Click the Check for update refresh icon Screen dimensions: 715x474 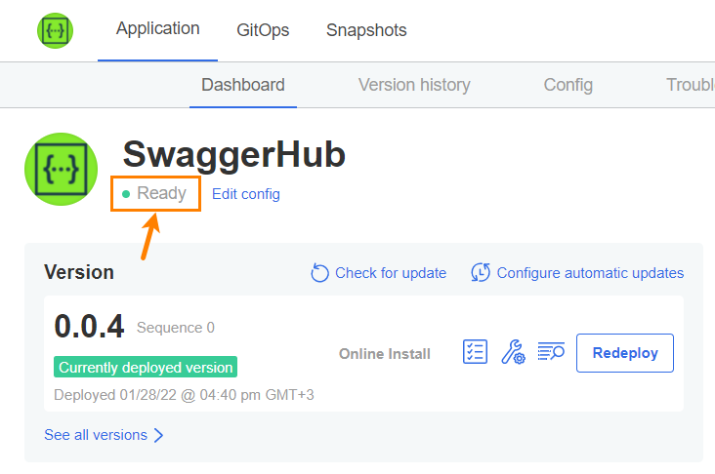tap(319, 273)
